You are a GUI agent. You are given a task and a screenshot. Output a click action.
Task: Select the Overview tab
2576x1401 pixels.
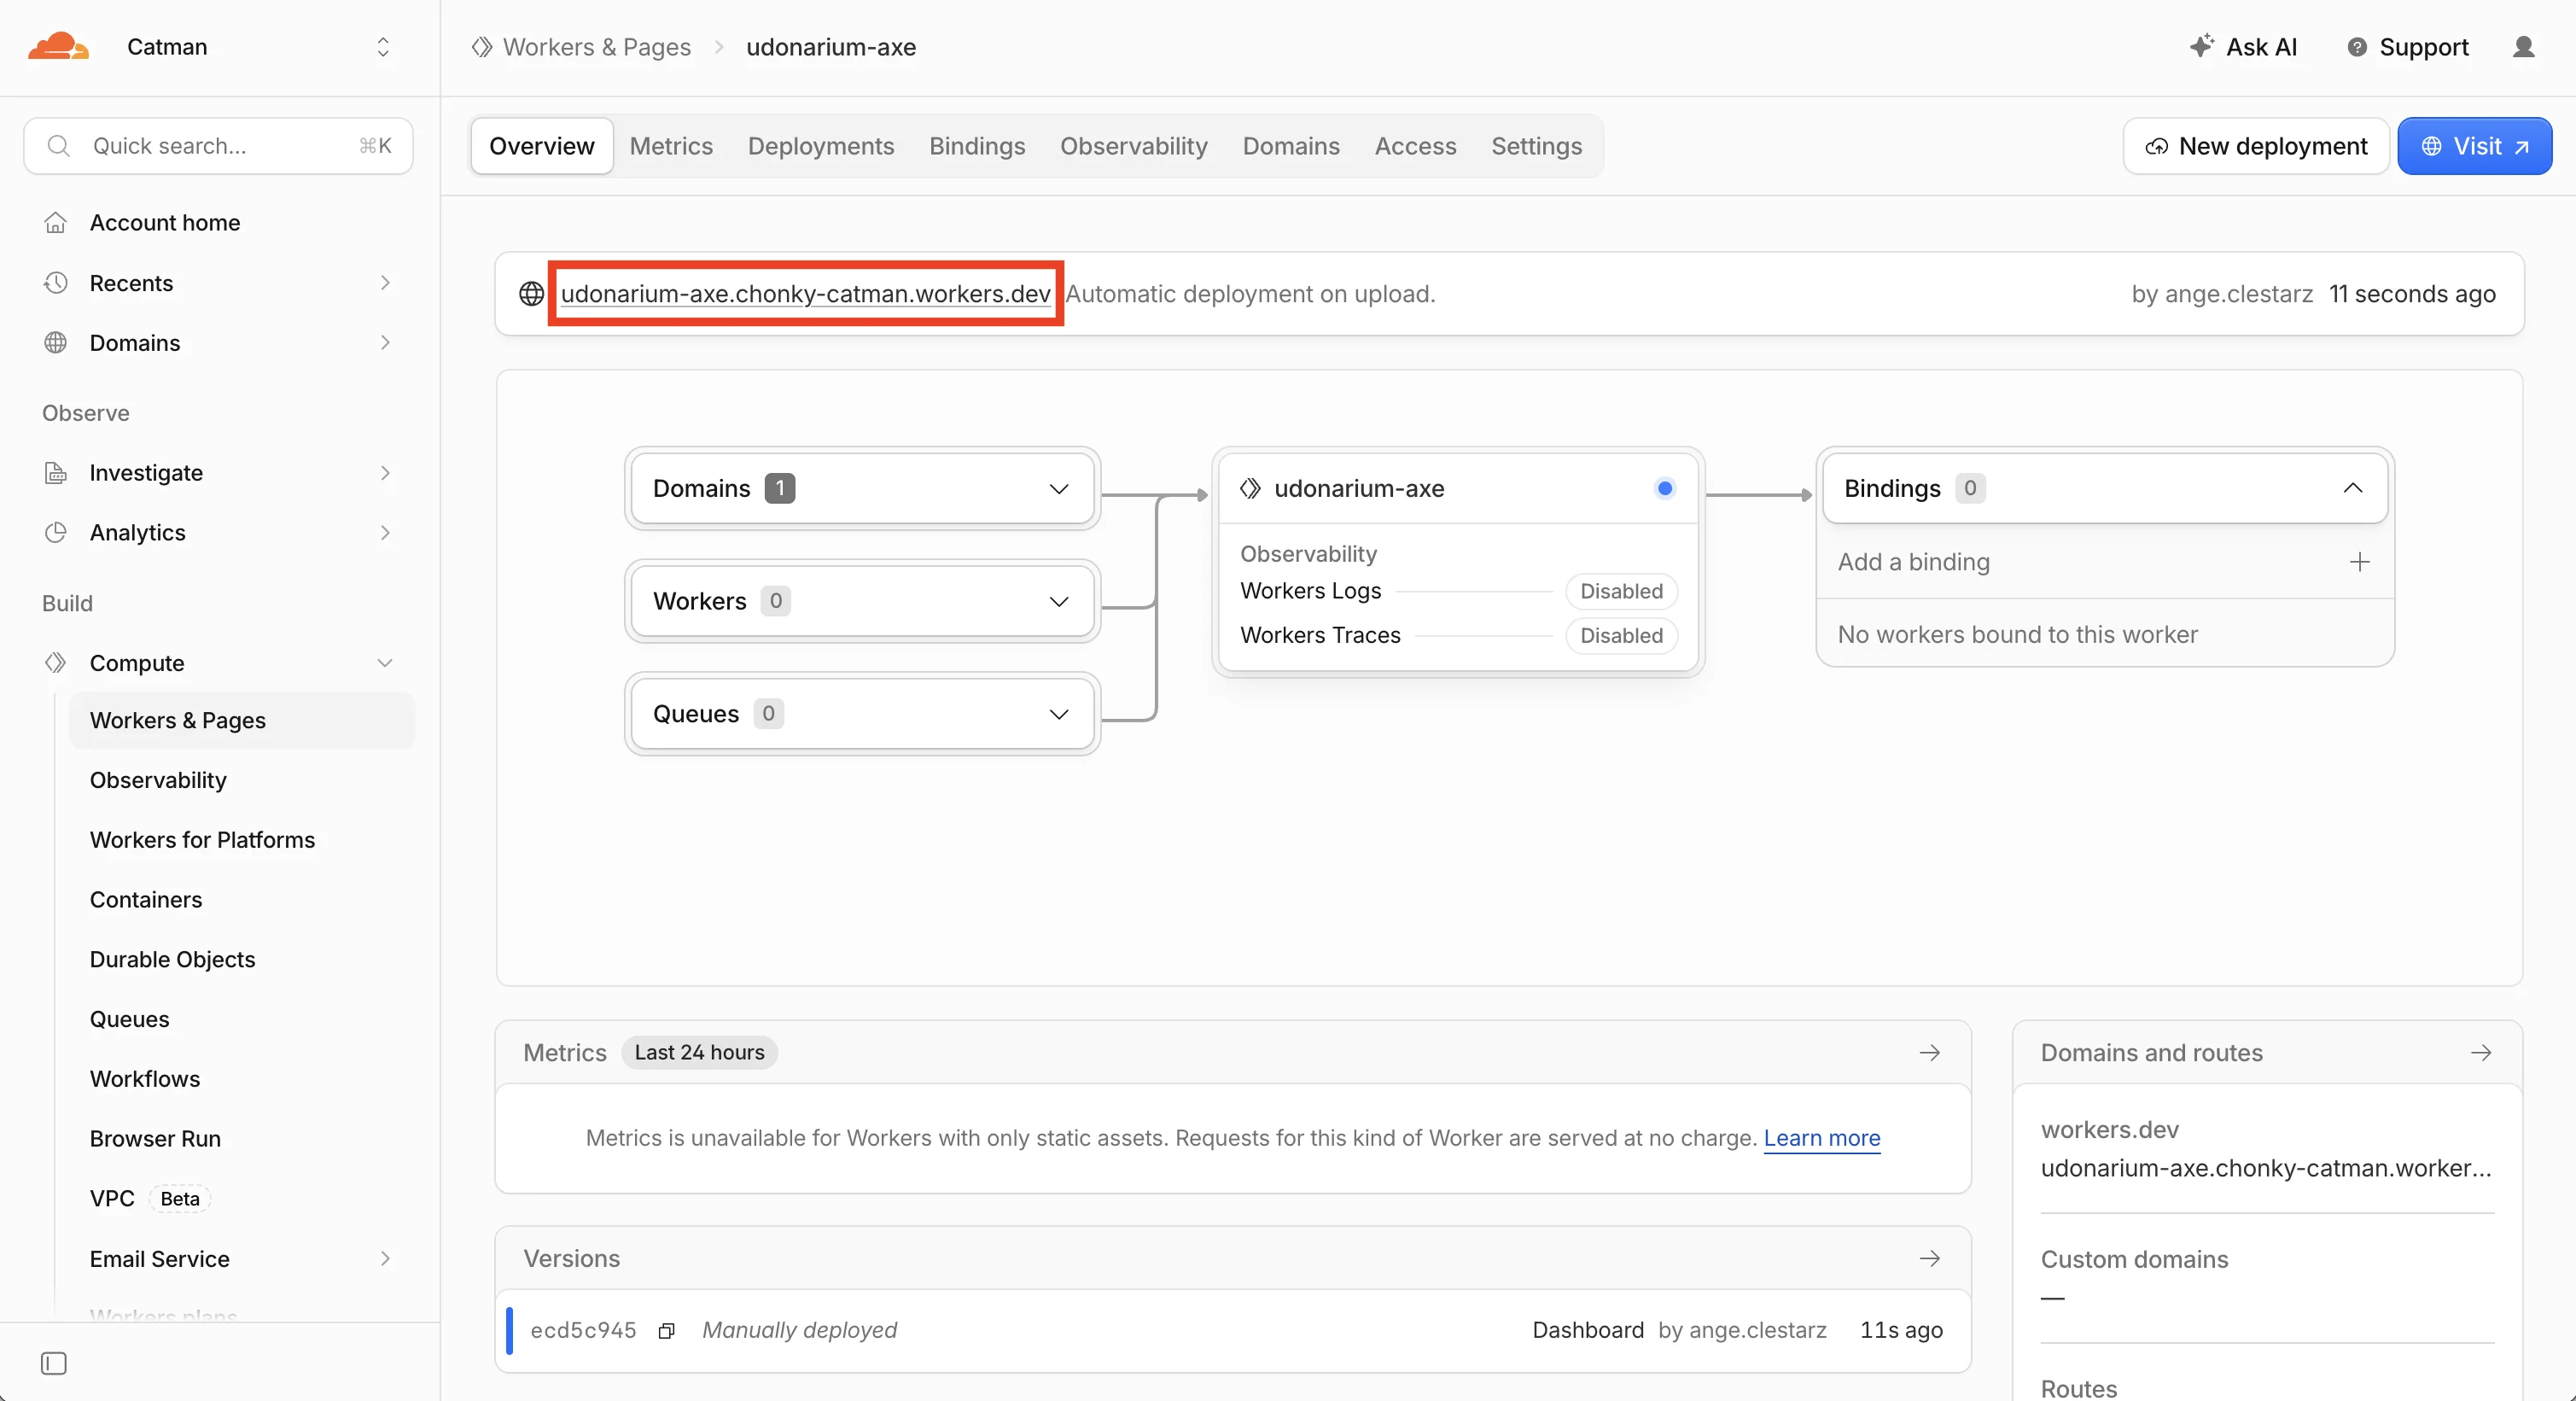(542, 146)
